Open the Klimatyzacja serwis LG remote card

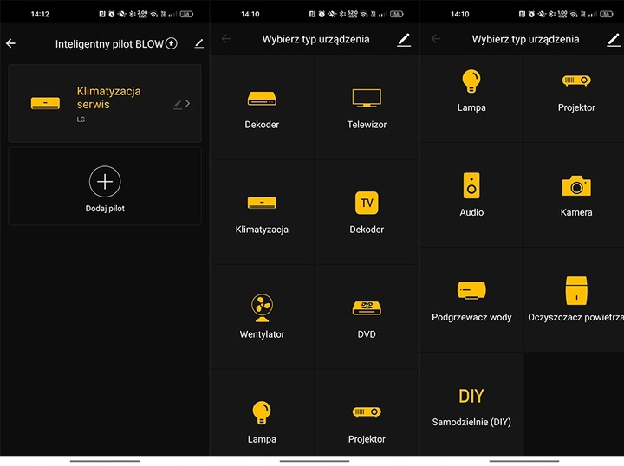tap(104, 103)
